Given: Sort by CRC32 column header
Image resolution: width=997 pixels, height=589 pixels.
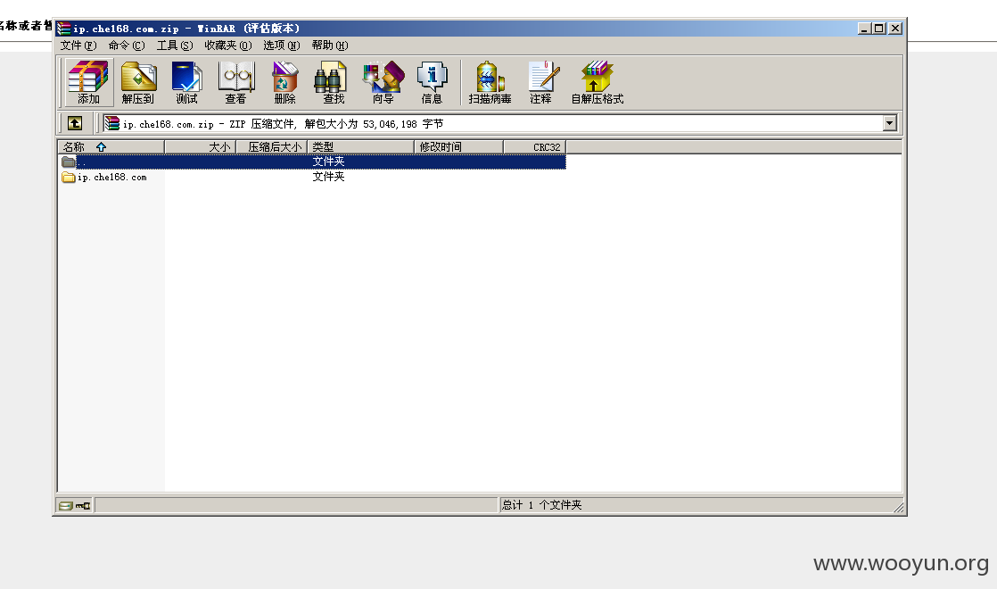Looking at the screenshot, I should click(534, 147).
